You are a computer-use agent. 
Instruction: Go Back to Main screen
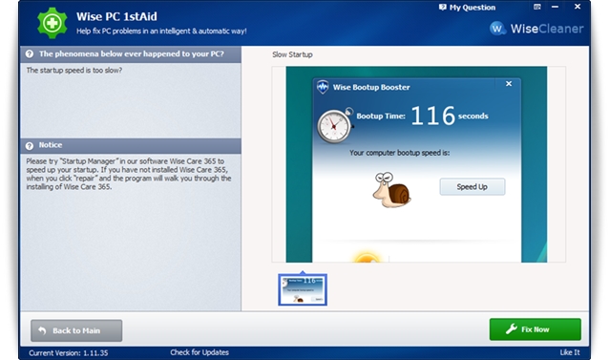click(x=76, y=330)
